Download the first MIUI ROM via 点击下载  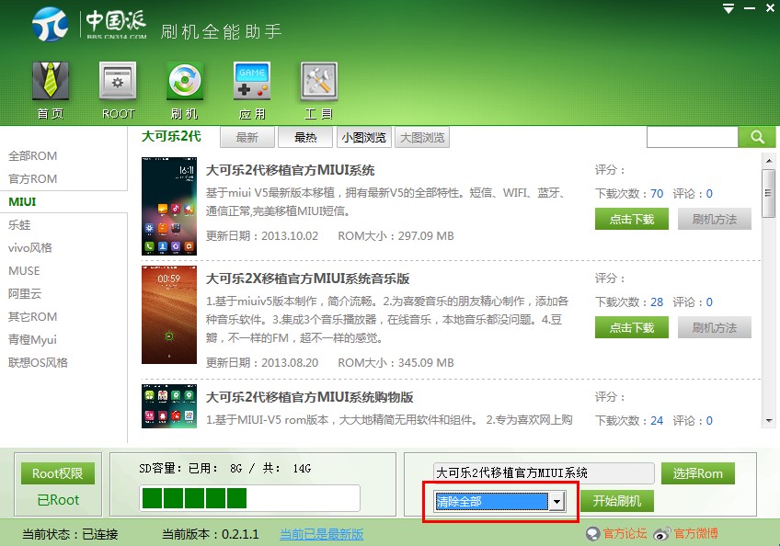point(632,219)
